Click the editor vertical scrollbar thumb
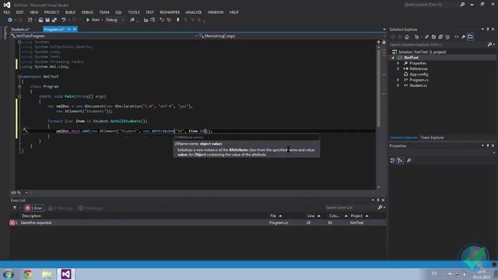Screen dimensions: 498x280 click(378, 88)
